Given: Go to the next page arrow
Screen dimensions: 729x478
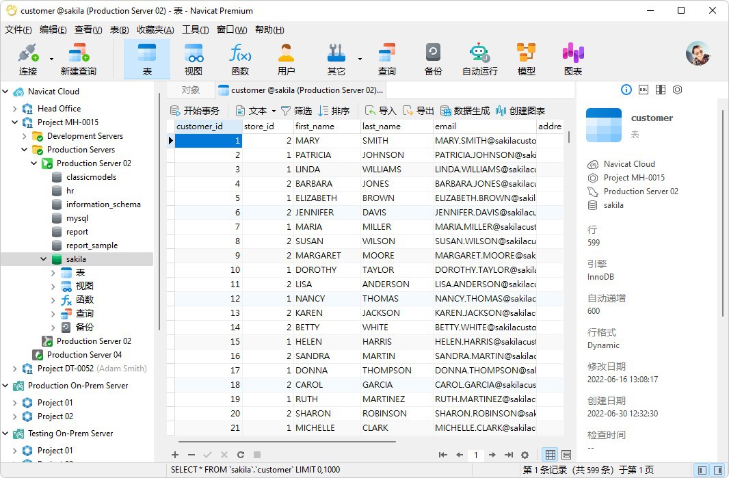Looking at the screenshot, I should point(492,455).
